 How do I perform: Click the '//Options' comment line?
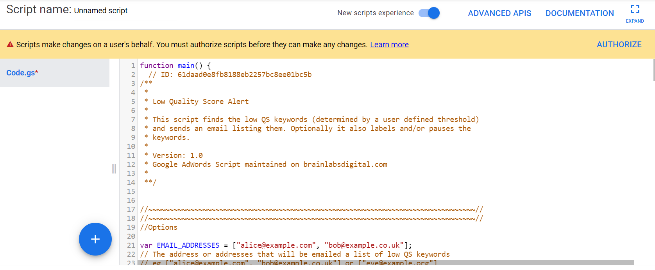(159, 227)
